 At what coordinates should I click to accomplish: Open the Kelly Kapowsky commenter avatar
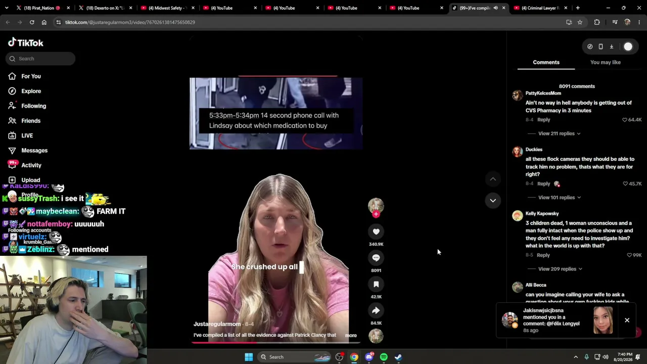(517, 216)
